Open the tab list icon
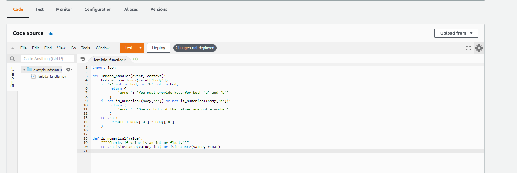 (82, 59)
